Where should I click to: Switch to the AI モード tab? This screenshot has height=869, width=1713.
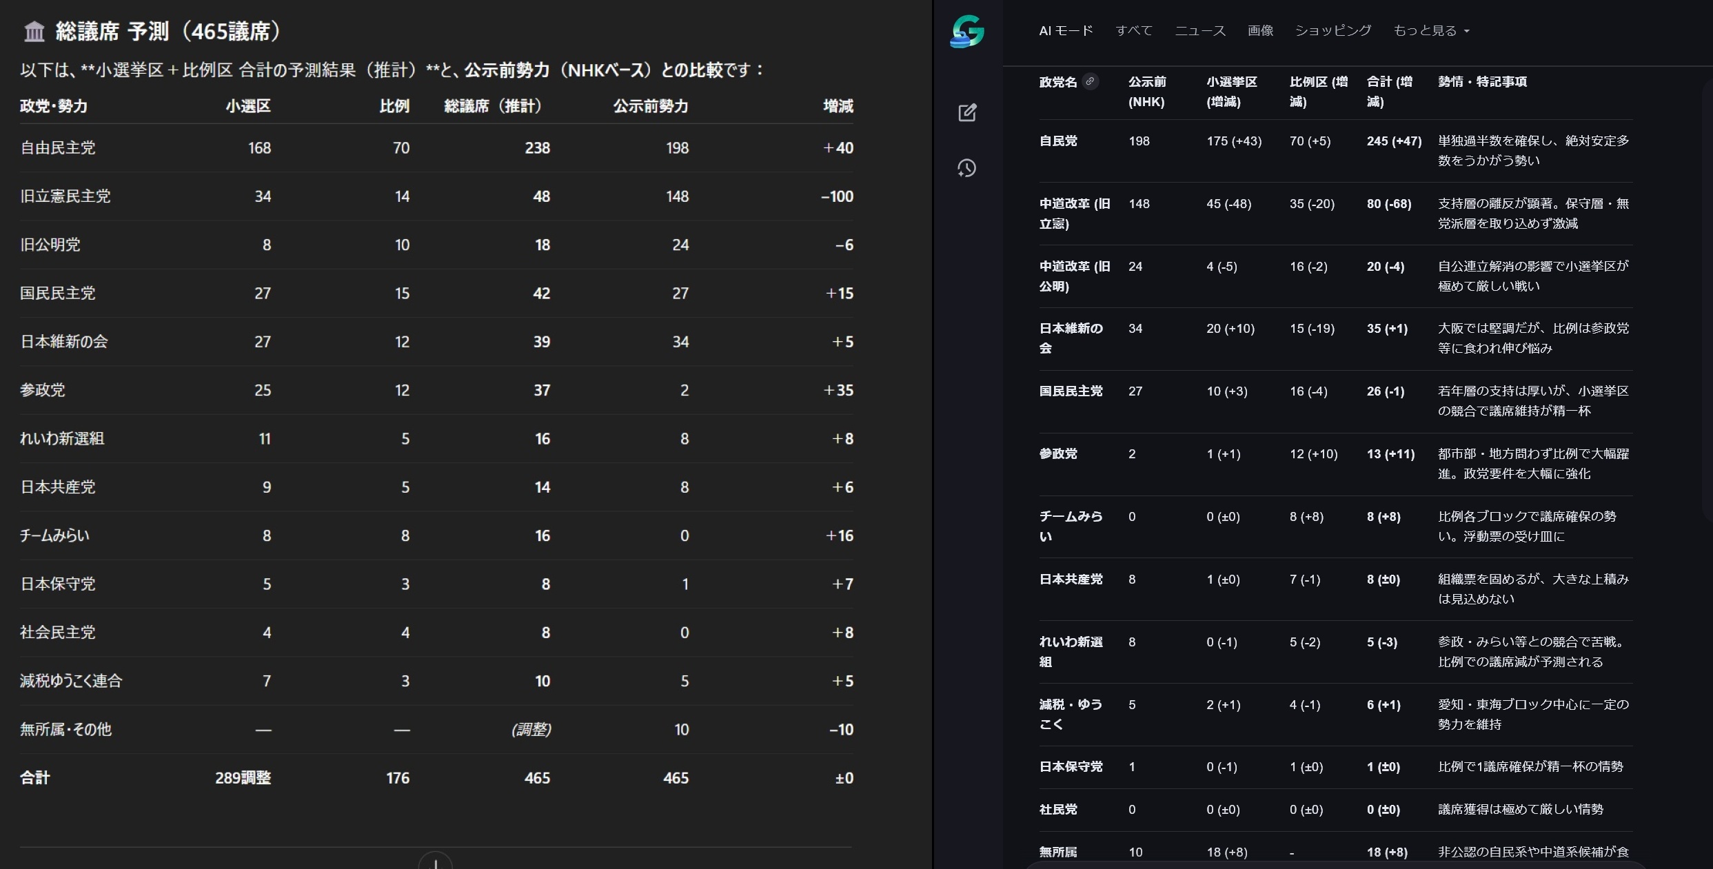(x=1066, y=30)
